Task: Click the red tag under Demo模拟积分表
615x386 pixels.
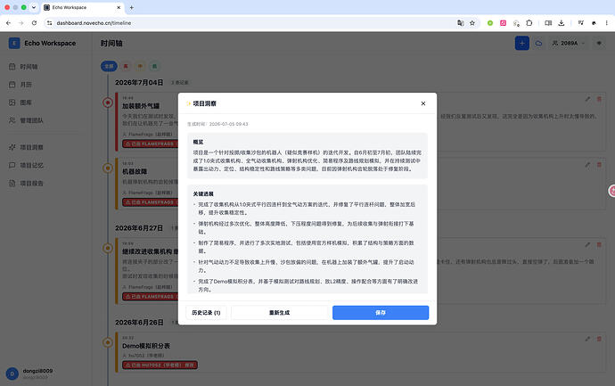Action: pos(160,365)
